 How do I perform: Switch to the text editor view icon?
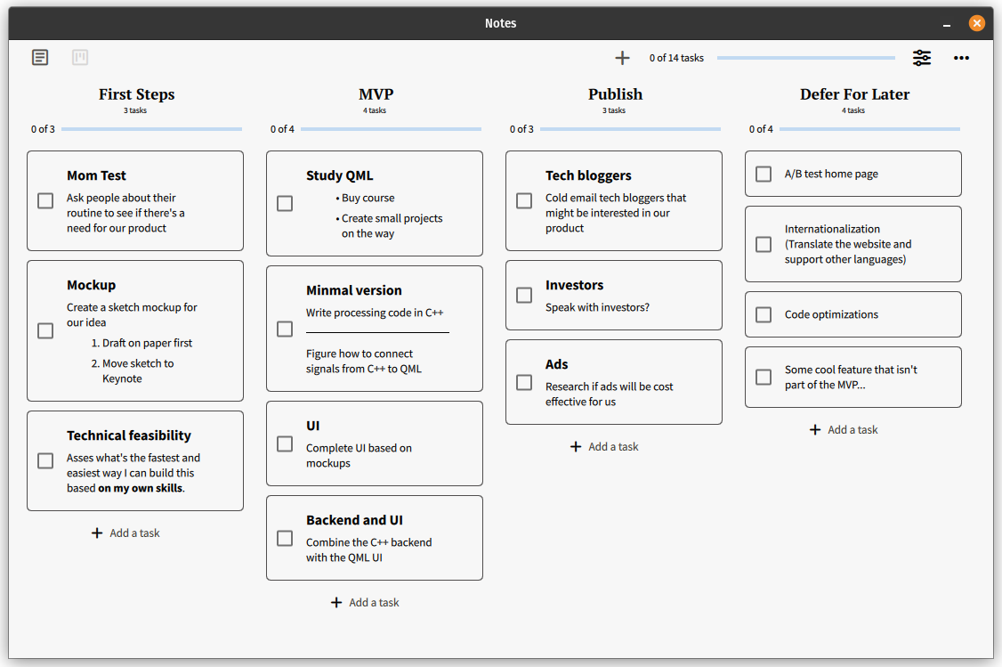pos(40,58)
